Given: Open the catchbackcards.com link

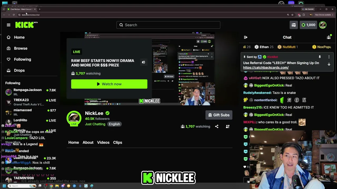Looking at the screenshot, I should tap(266, 67).
